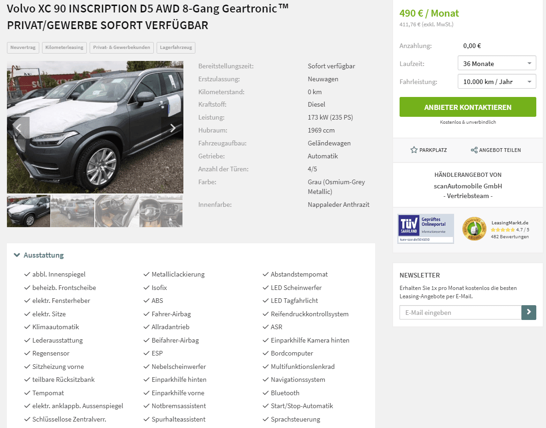Click the Parkplatz star icon
This screenshot has height=428, width=546.
(x=414, y=150)
